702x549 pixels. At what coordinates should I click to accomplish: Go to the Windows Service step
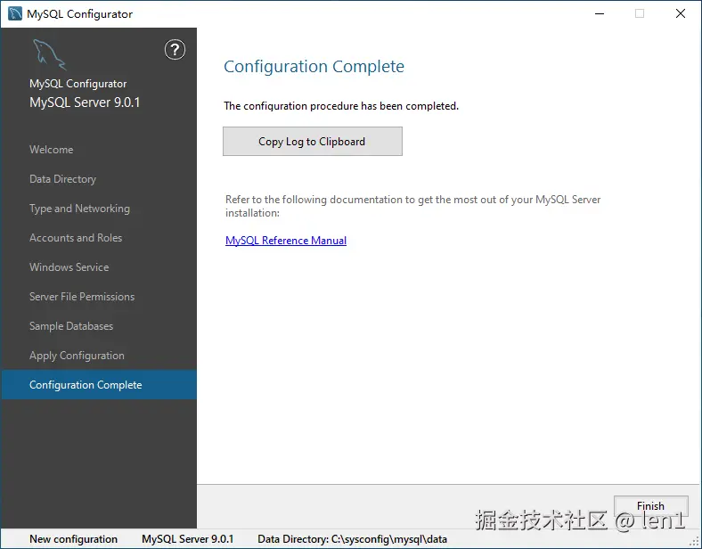(69, 267)
